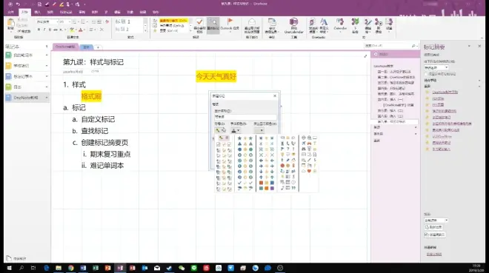Viewport: 489px width, 273px height.
Task: Open the OneNote教学视频 tagged link
Action: (445, 92)
